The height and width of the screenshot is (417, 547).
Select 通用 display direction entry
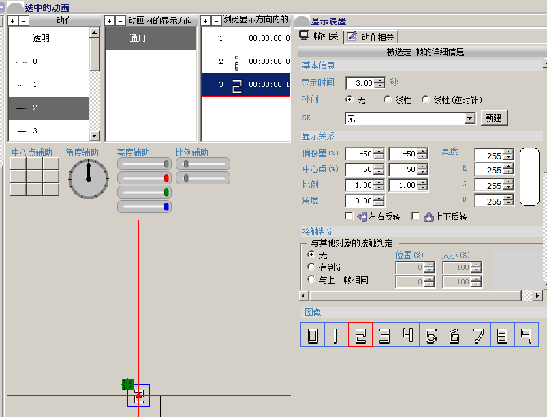[151, 38]
